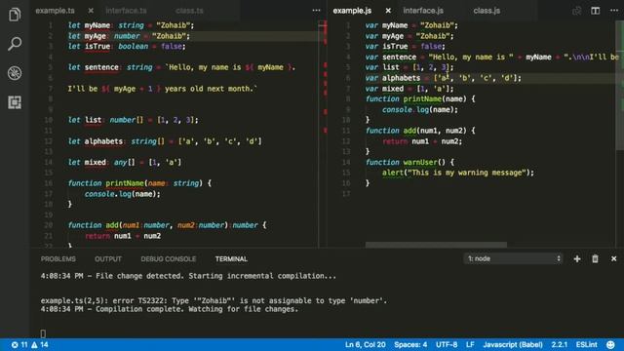Click 'mixed' on line 14 of example.ts
624x351 pixels.
(x=96, y=163)
